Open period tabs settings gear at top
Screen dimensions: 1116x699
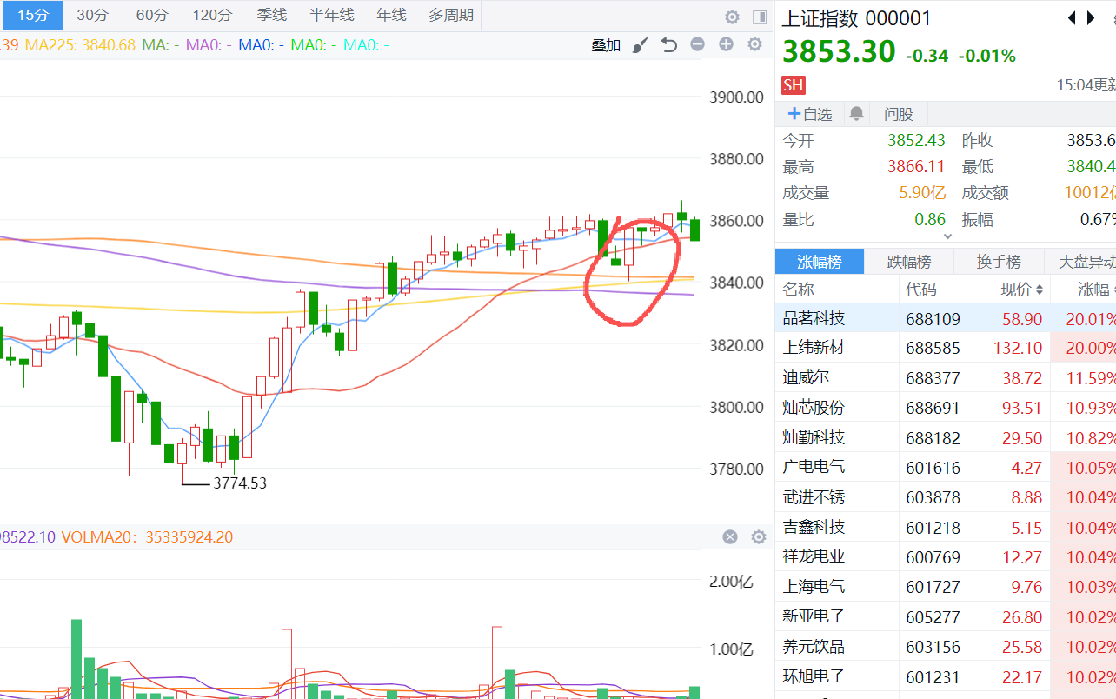(732, 17)
